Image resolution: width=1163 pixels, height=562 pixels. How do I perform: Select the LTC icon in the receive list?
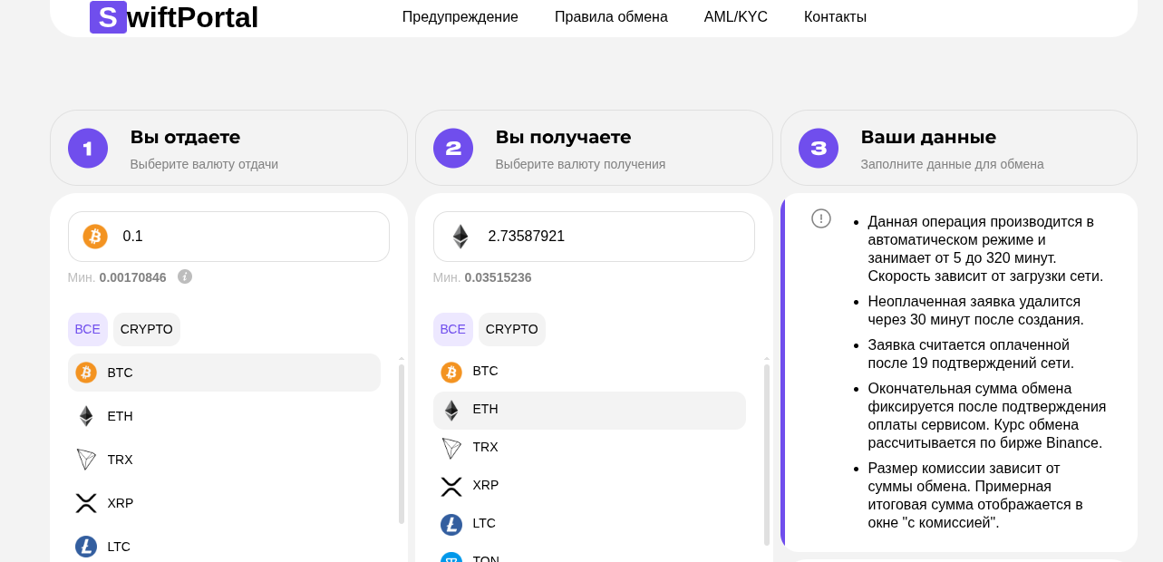pyautogui.click(x=451, y=524)
